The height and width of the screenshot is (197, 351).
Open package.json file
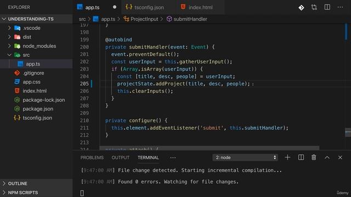pos(36,109)
